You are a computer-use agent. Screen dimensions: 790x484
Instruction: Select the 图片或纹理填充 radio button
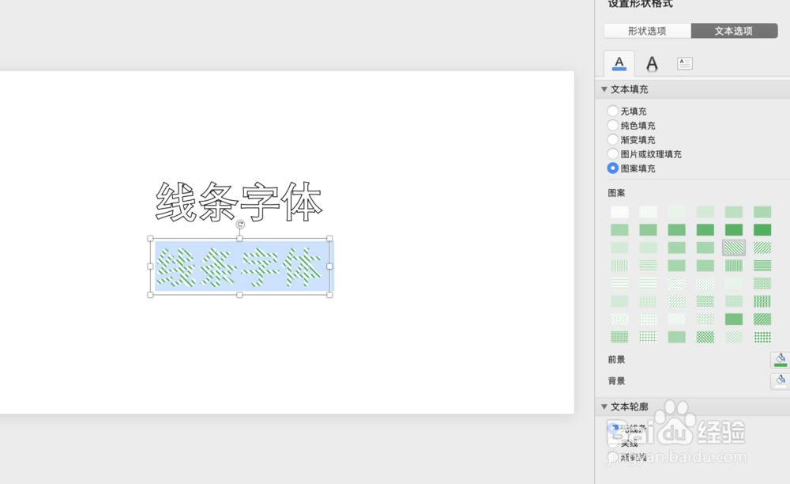click(613, 153)
